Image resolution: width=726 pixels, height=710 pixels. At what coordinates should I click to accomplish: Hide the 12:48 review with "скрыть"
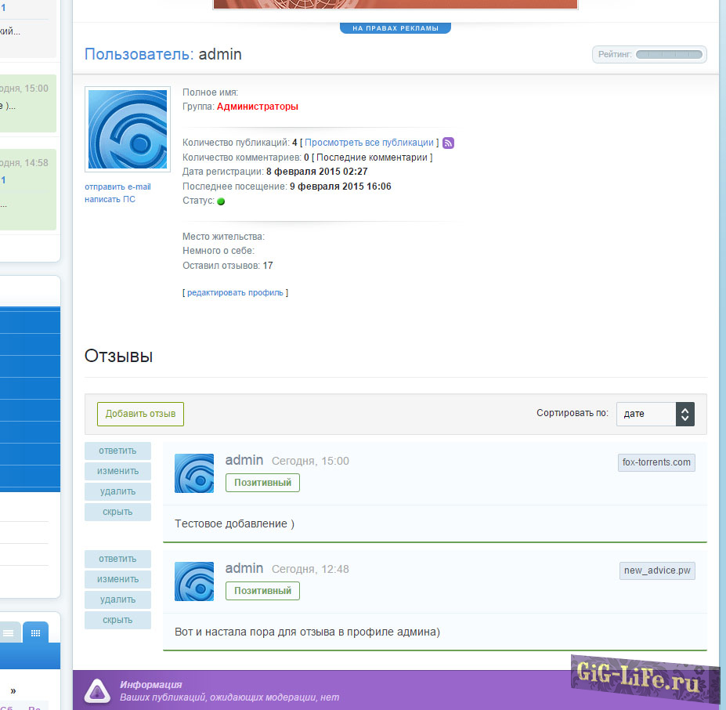[x=117, y=620]
